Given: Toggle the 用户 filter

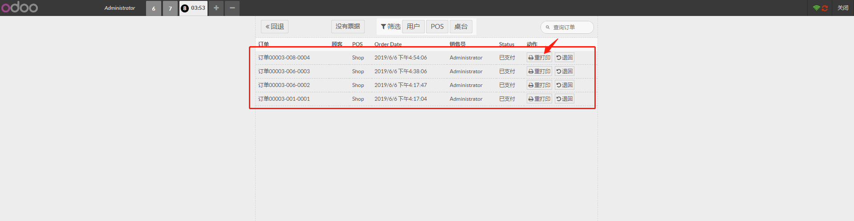Looking at the screenshot, I should 413,27.
